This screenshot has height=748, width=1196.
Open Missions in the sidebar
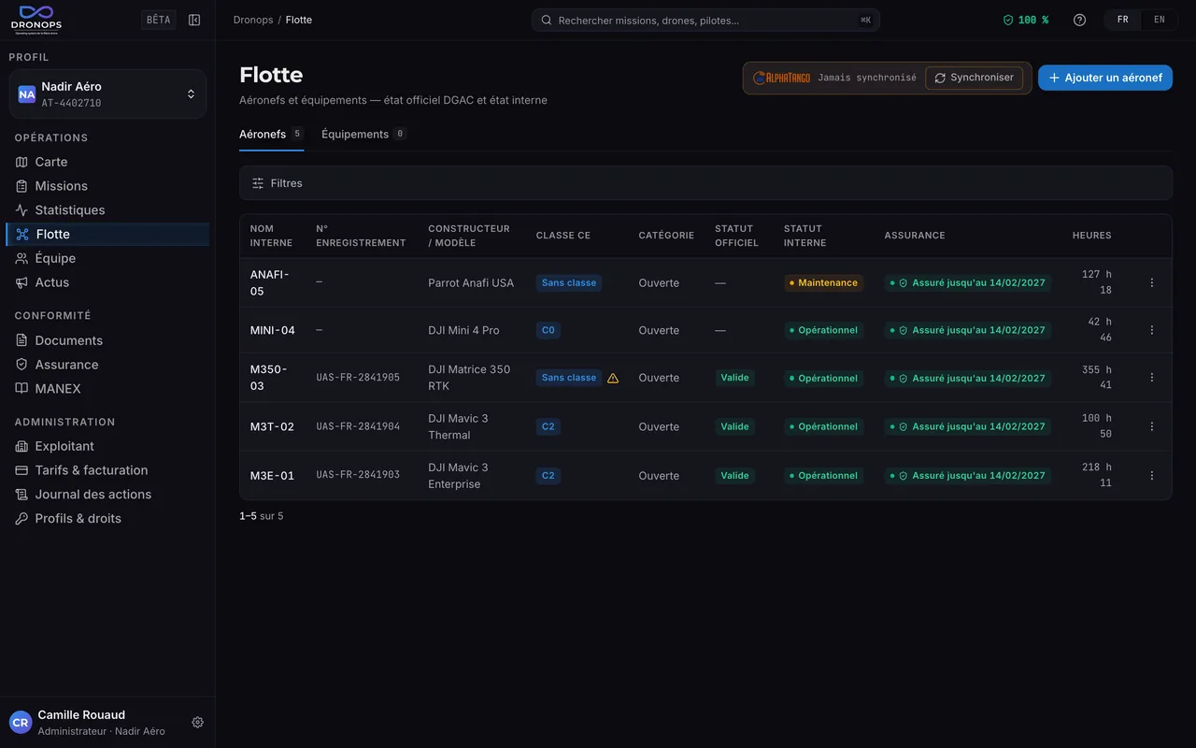[x=107, y=186]
